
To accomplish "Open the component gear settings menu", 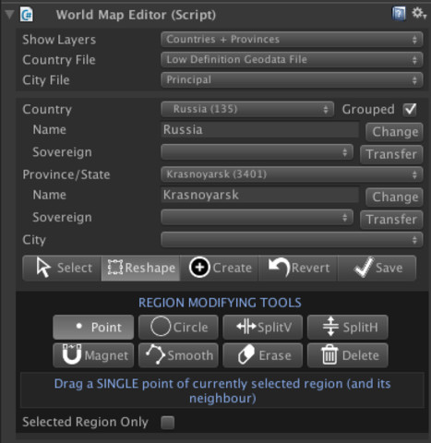I will (419, 13).
